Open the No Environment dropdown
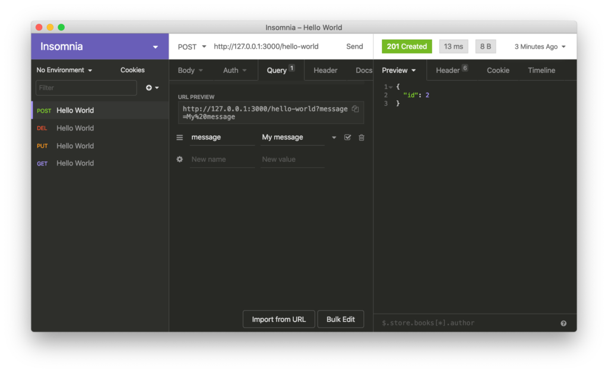This screenshot has width=608, height=373. pyautogui.click(x=64, y=70)
